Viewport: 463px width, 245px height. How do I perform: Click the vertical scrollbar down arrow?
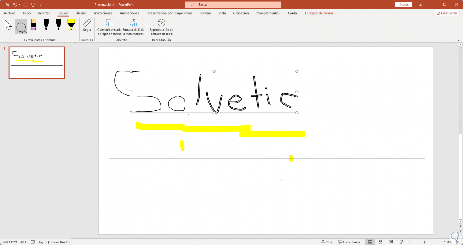(x=460, y=222)
